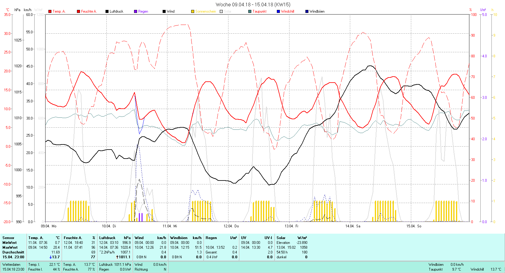Click the 10.04. Di date label
The image size is (505, 273).
click(109, 226)
